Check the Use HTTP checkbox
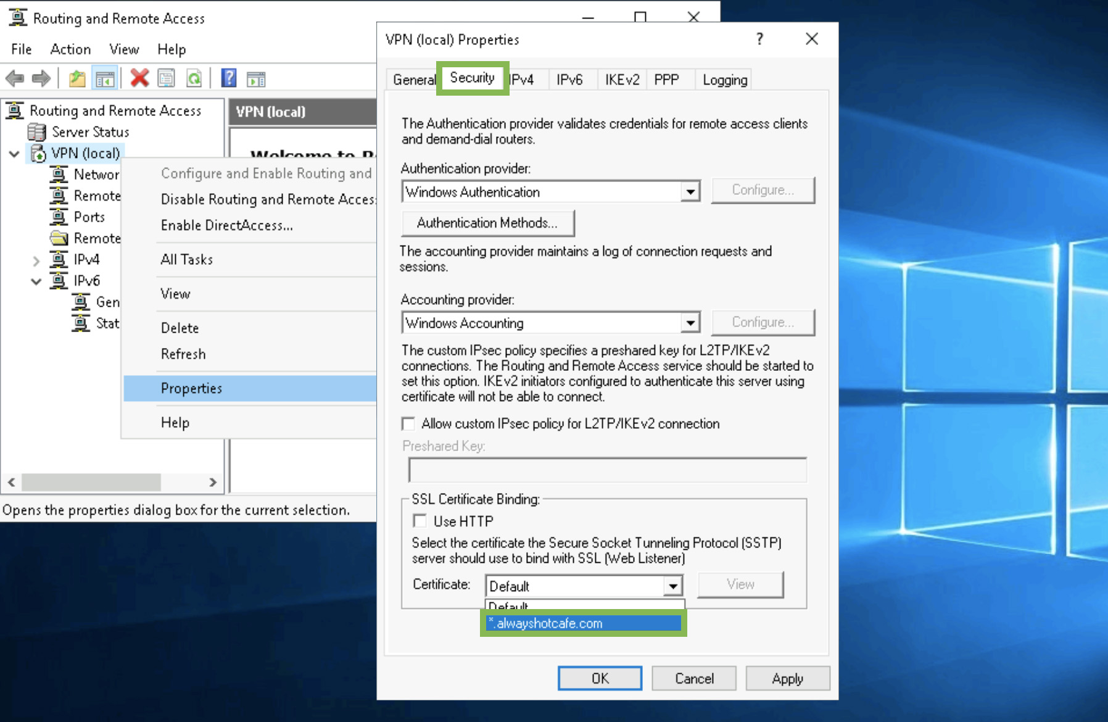 point(420,521)
